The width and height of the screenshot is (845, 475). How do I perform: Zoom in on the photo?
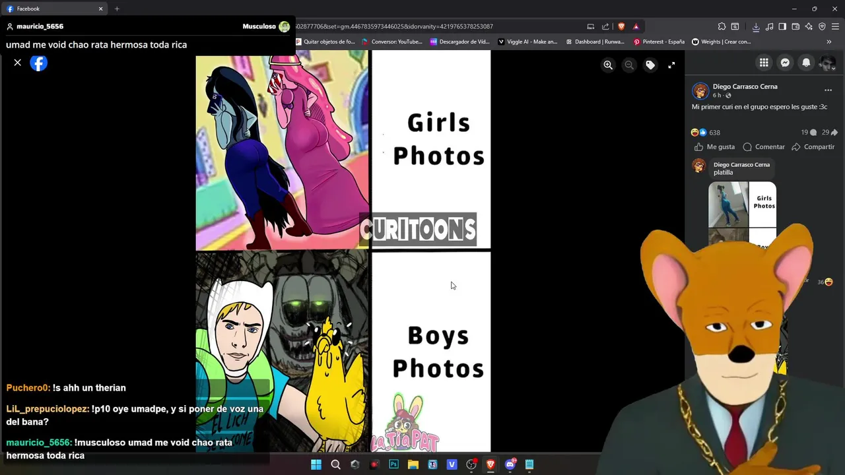tap(608, 65)
